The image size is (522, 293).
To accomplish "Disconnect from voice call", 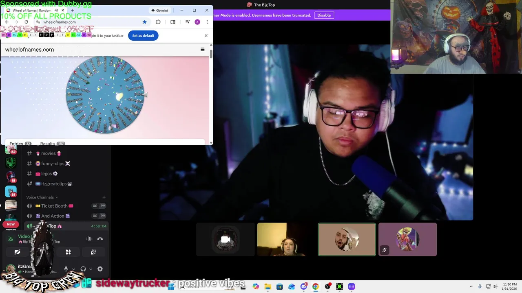I will pyautogui.click(x=100, y=239).
